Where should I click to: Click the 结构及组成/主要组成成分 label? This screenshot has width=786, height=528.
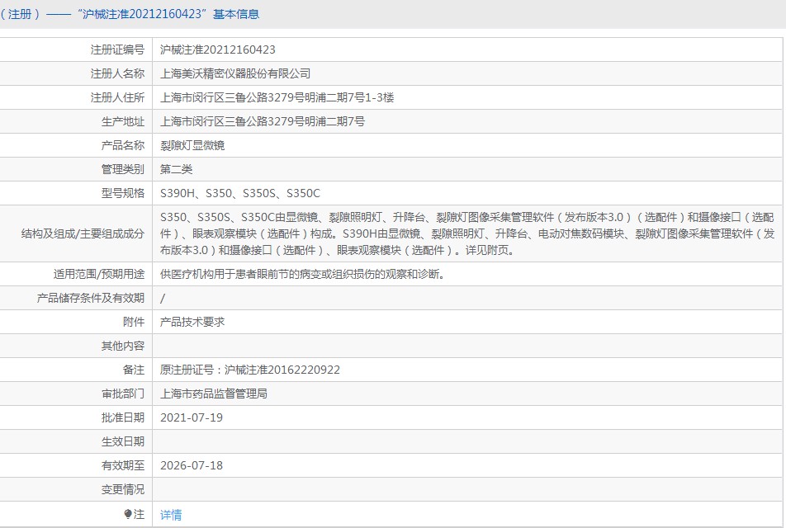83,233
